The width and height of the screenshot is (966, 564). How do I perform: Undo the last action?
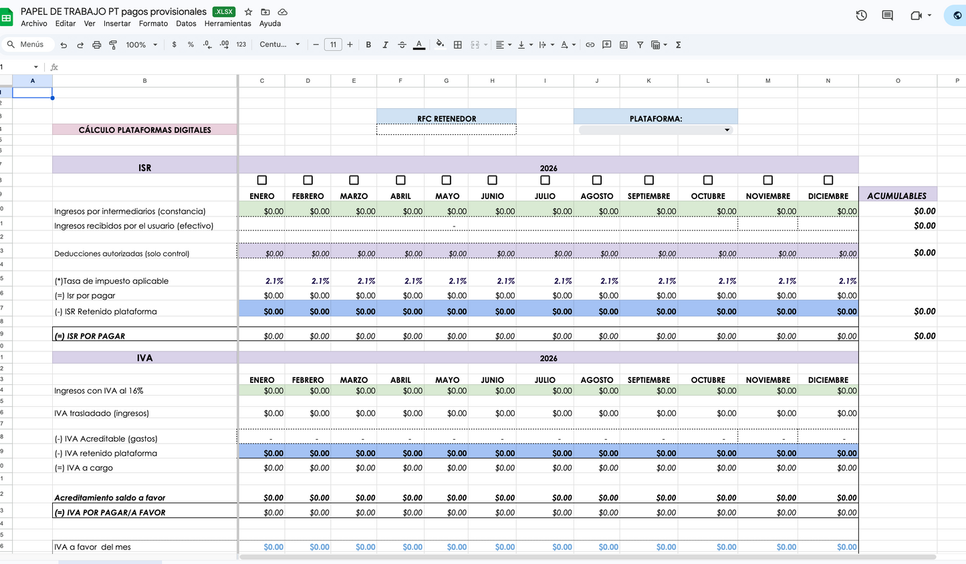64,45
